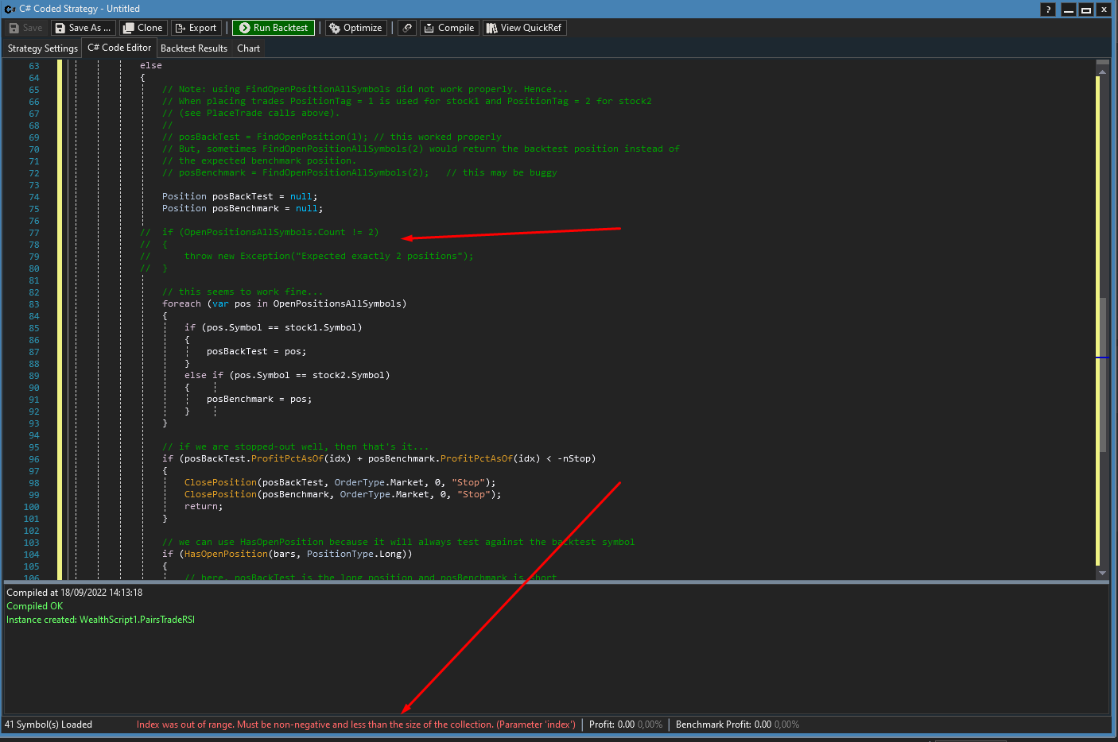Compile the C# strategy code
The height and width of the screenshot is (742, 1118).
point(448,28)
